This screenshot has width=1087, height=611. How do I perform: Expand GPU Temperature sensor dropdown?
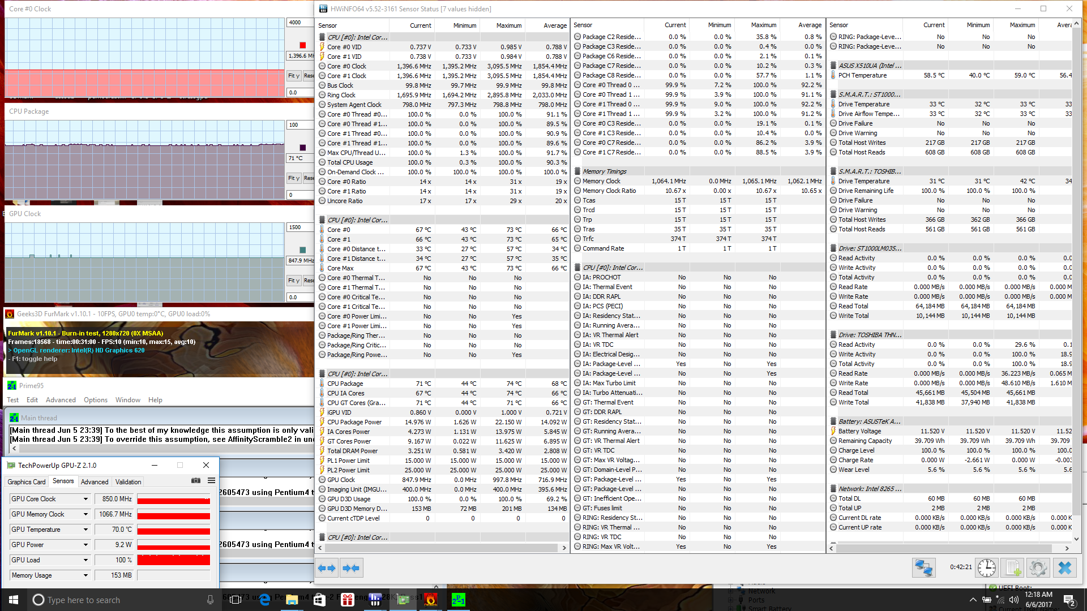85,530
